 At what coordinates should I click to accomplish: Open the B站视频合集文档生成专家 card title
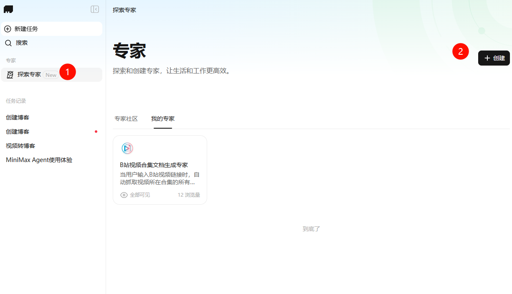[154, 165]
